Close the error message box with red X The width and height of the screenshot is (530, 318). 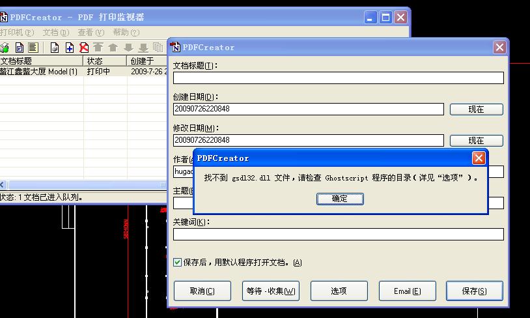click(x=479, y=158)
